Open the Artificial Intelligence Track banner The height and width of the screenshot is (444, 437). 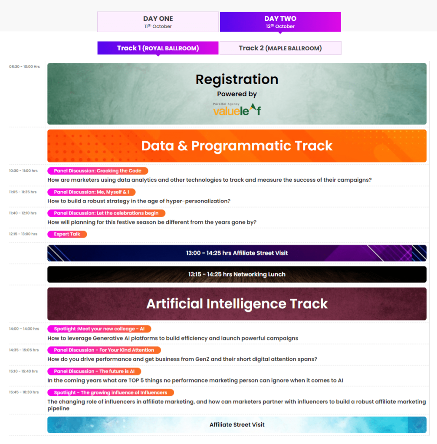(237, 304)
